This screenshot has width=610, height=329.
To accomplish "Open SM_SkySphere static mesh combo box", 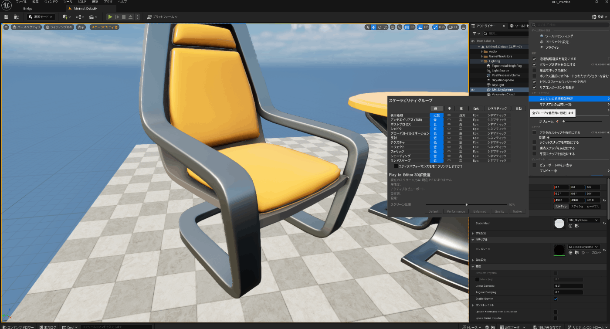I will coord(584,220).
